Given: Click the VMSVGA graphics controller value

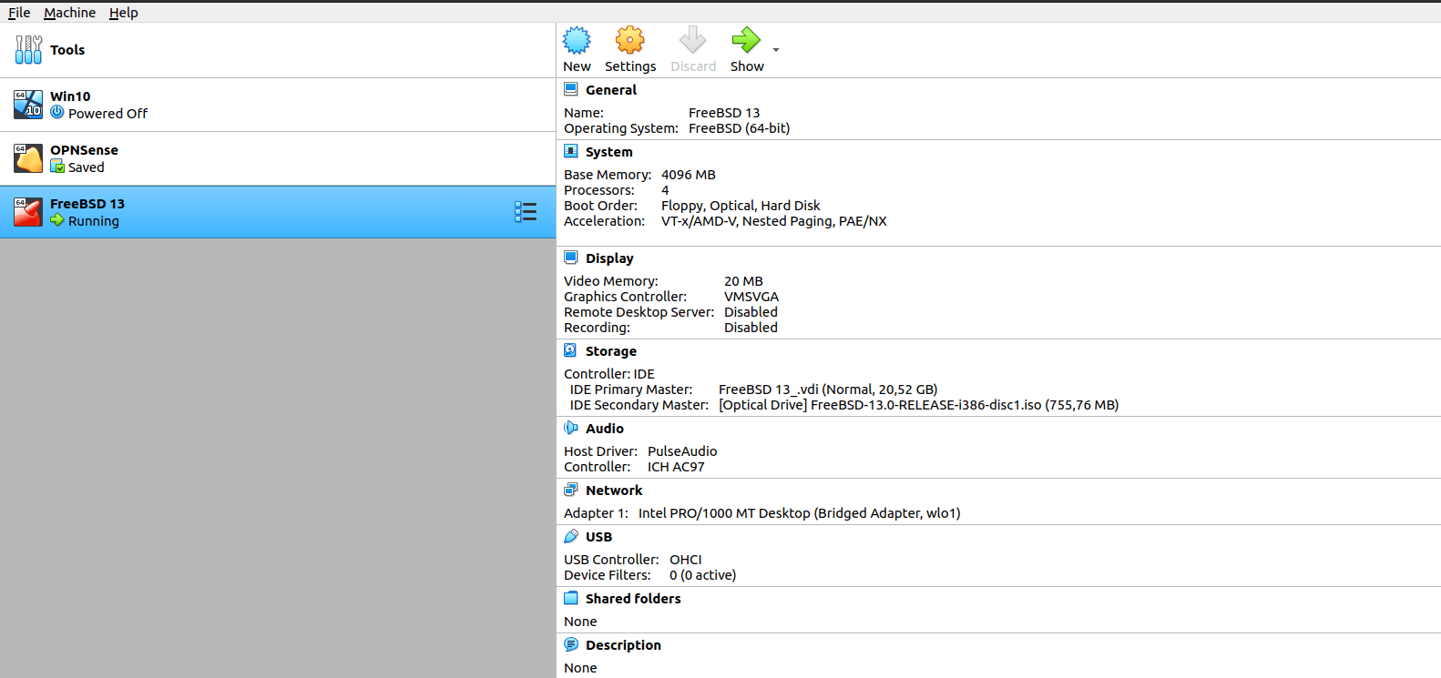Looking at the screenshot, I should pyautogui.click(x=751, y=297).
